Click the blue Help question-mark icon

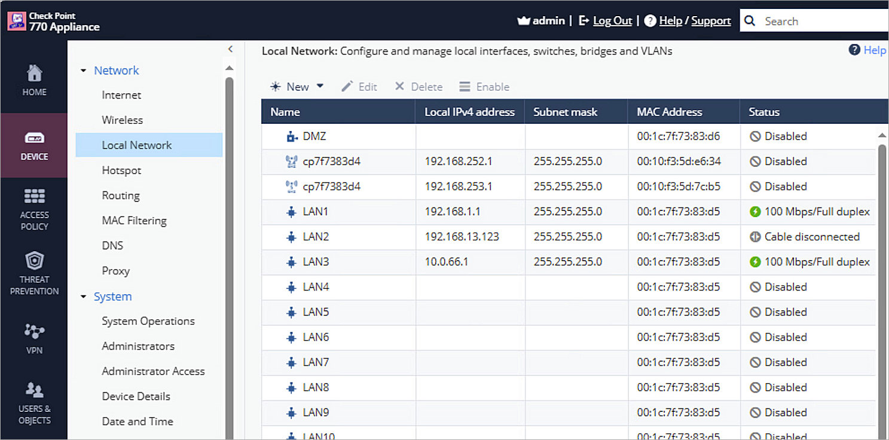[x=854, y=50]
